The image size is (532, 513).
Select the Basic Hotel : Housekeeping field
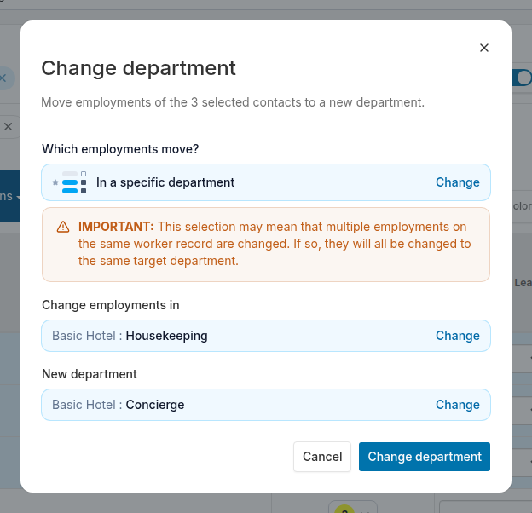266,336
